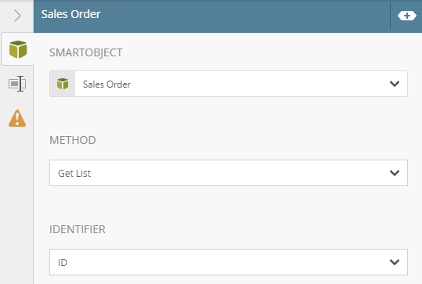Click the blue header bar's empty area
The height and width of the screenshot is (284, 422).
242,16
